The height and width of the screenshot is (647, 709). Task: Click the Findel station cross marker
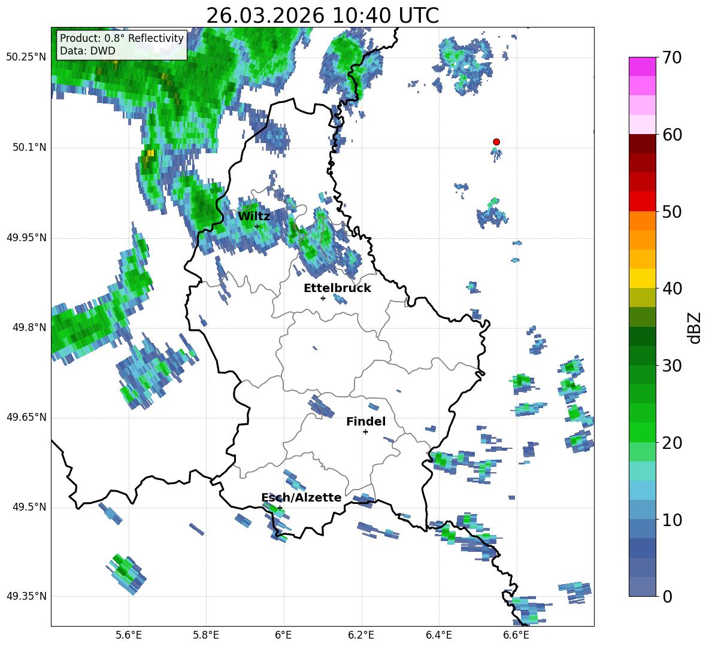point(365,432)
